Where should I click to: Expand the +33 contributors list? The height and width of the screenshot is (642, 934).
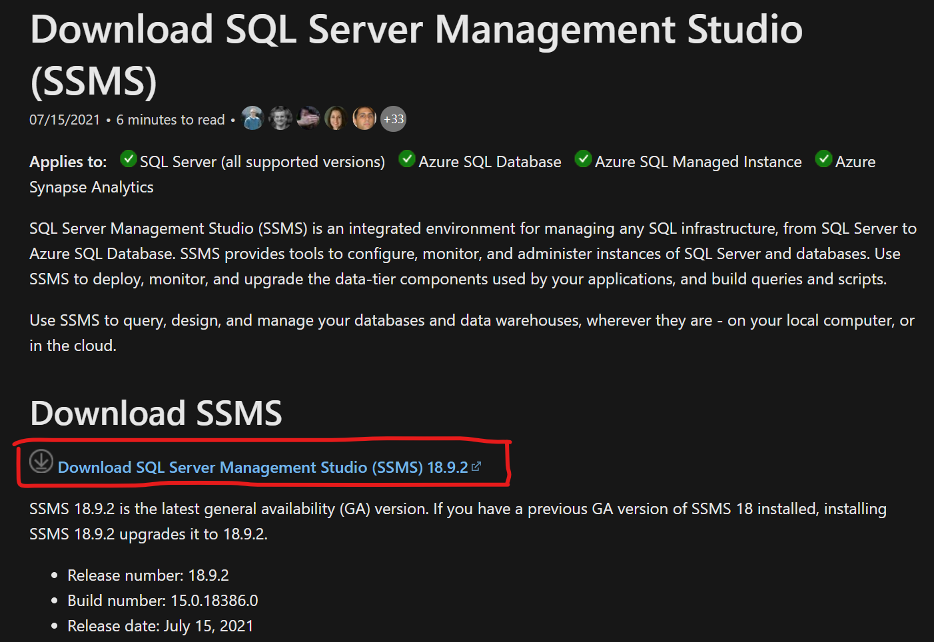pos(393,118)
